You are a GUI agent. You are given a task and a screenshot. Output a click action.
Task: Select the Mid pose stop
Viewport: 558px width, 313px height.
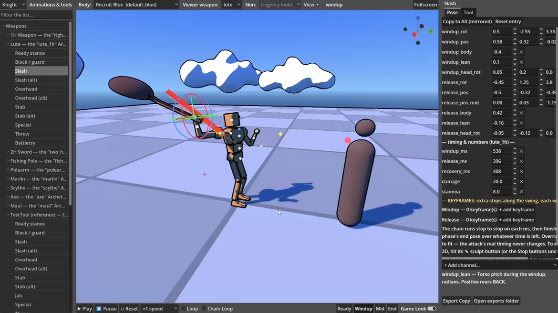[380, 309]
